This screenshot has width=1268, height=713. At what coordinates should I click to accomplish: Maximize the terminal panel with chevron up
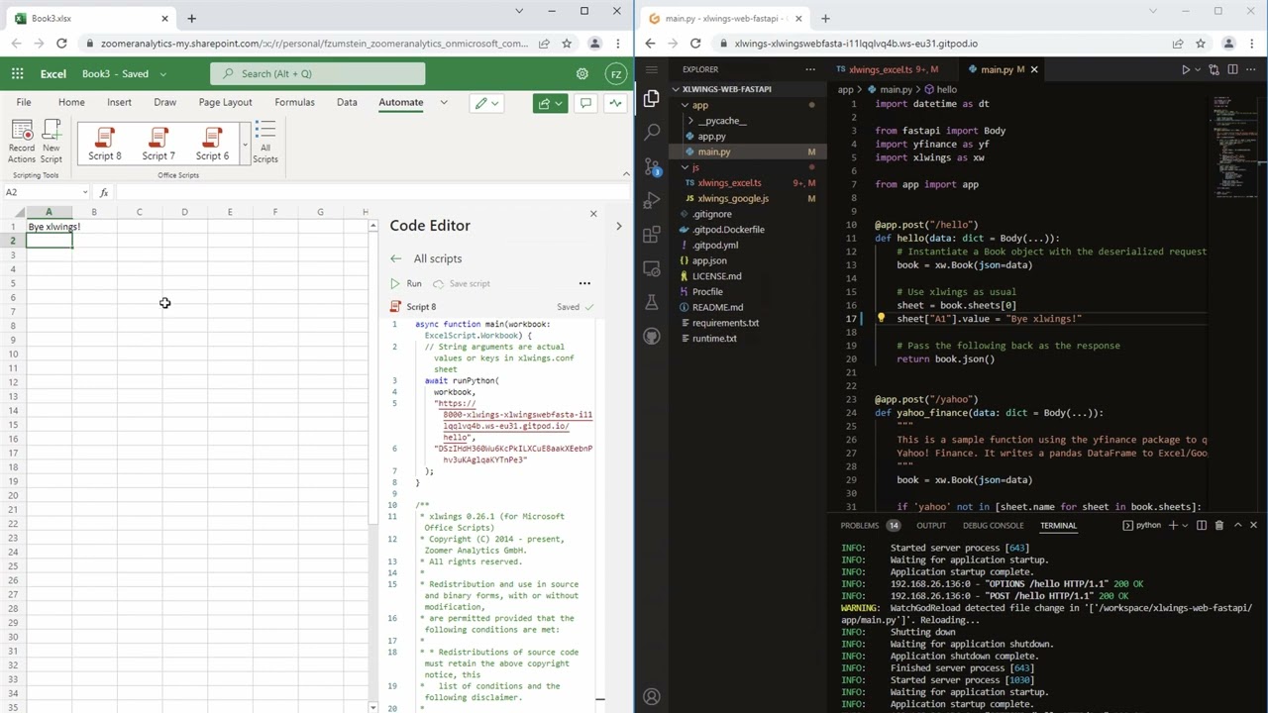[x=1237, y=525]
